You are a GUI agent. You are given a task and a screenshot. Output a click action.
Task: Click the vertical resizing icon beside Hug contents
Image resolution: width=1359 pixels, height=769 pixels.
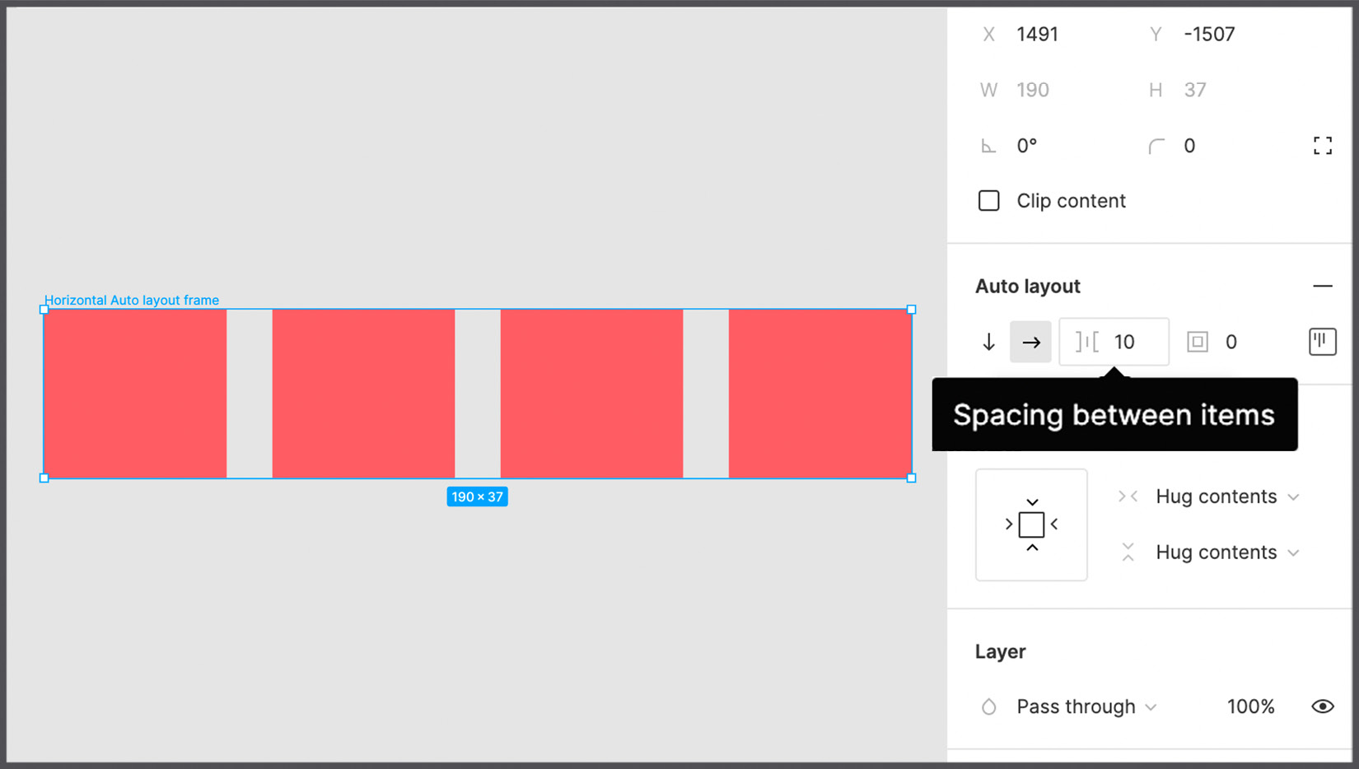tap(1127, 552)
